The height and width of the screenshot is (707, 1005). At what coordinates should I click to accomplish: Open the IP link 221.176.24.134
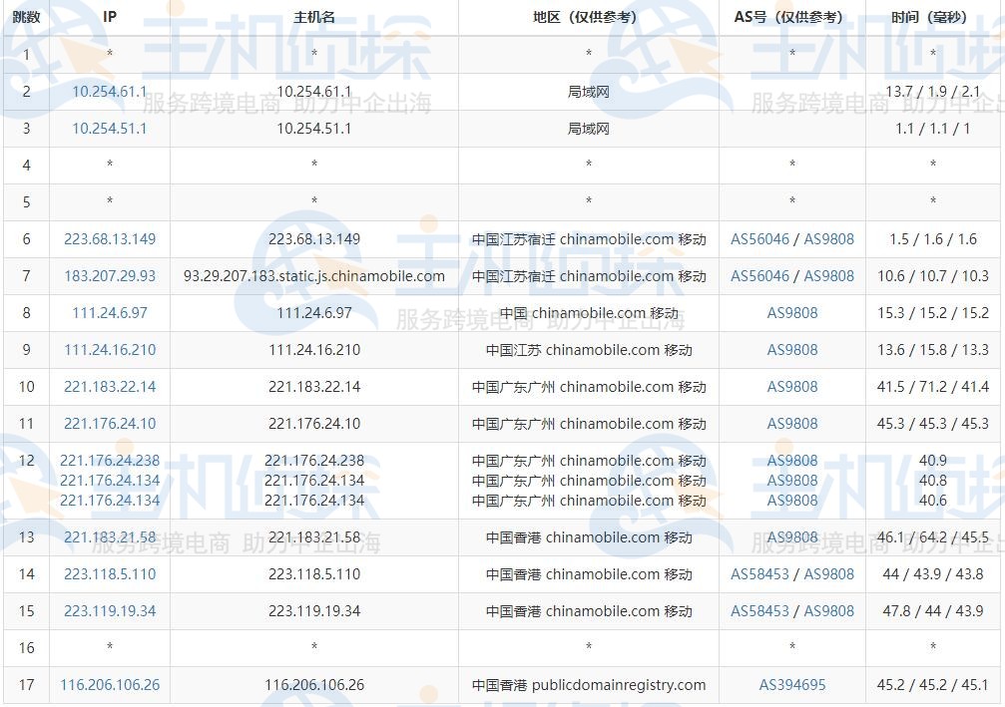click(109, 480)
